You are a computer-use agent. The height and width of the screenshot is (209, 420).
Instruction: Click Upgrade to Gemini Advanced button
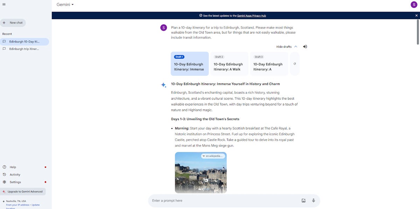click(23, 192)
